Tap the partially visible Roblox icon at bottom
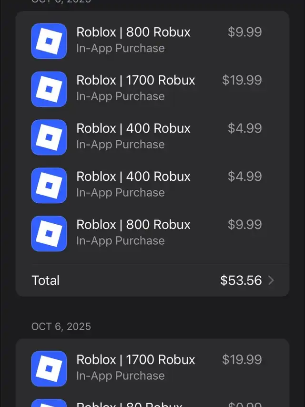This screenshot has height=407, width=305. [x=49, y=403]
